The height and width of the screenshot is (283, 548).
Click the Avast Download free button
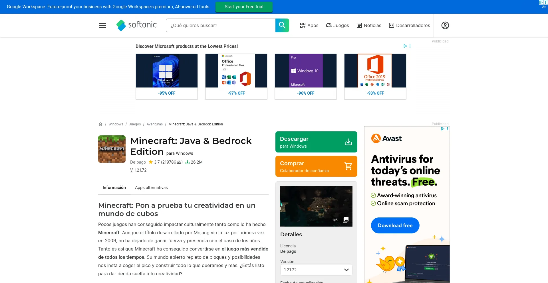(x=395, y=225)
